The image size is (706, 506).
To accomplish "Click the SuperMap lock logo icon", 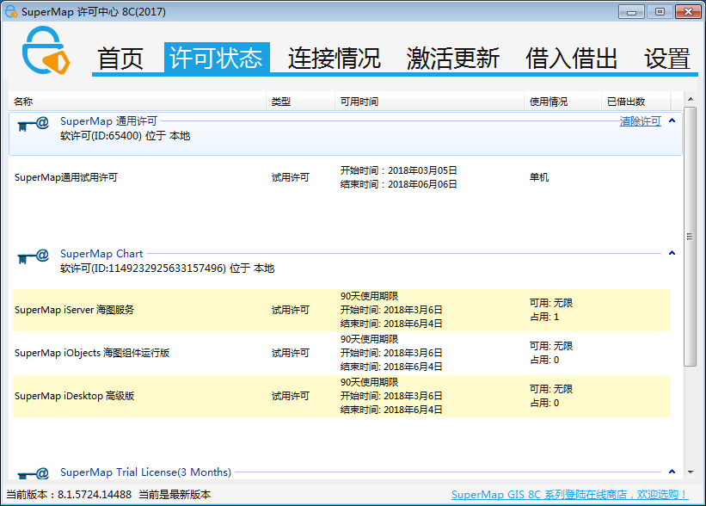I will (46, 50).
